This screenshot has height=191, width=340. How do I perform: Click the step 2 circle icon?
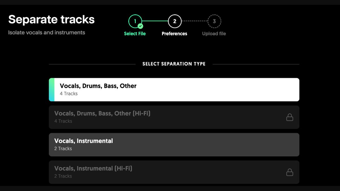click(175, 21)
